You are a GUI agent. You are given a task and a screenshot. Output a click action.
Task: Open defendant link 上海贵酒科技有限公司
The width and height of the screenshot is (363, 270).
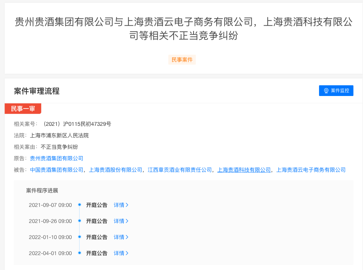pyautogui.click(x=244, y=170)
